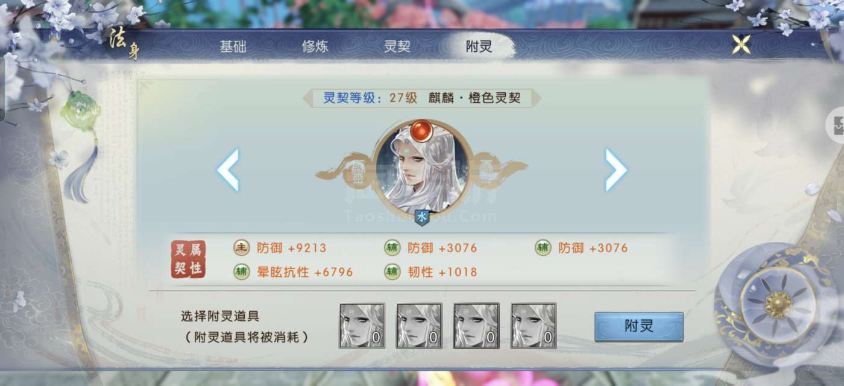Go to previous spirit with left arrow

tap(228, 170)
